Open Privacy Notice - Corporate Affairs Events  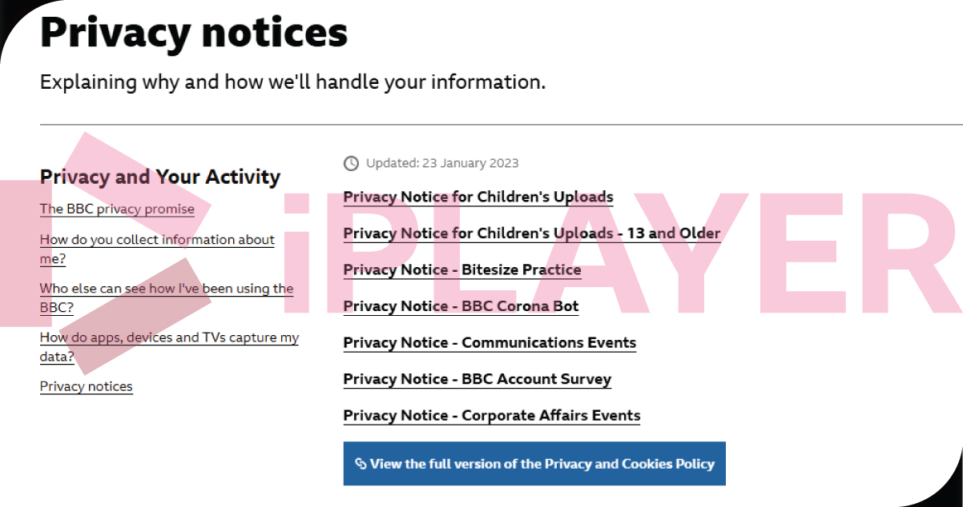pos(492,416)
